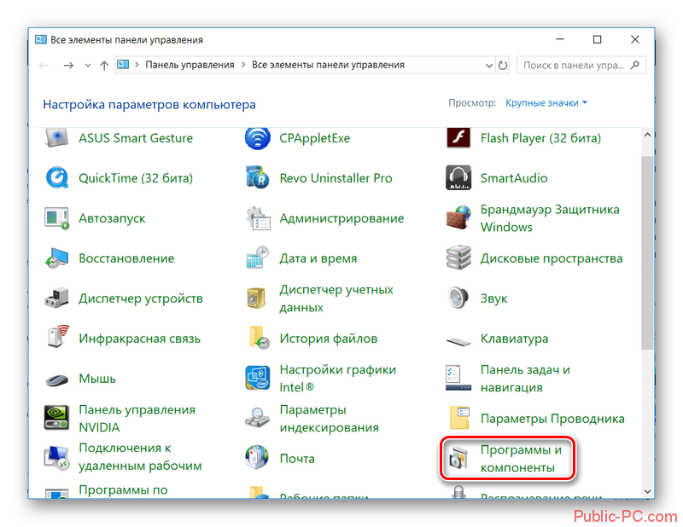Image resolution: width=683 pixels, height=527 pixels.
Task: Open the Автозапуск icon
Action: pos(56,218)
